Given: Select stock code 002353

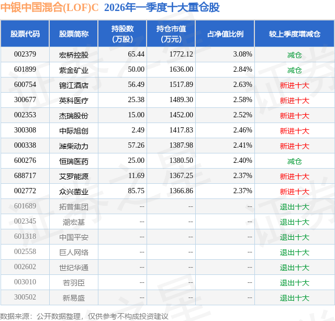Looking at the screenshot, I should coord(25,115).
